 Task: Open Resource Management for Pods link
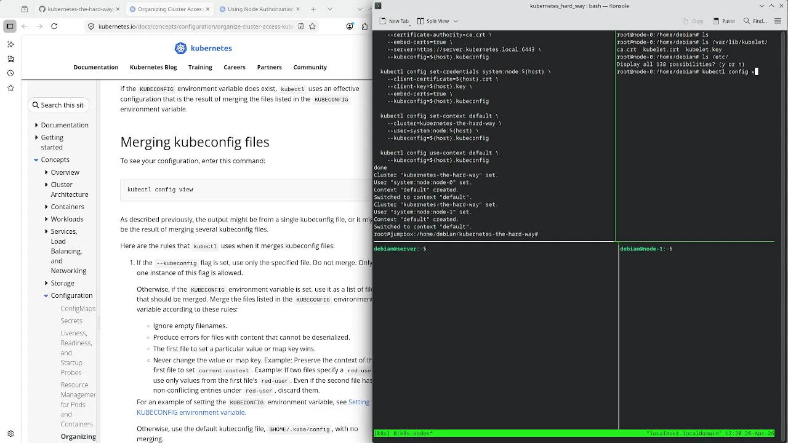click(78, 404)
